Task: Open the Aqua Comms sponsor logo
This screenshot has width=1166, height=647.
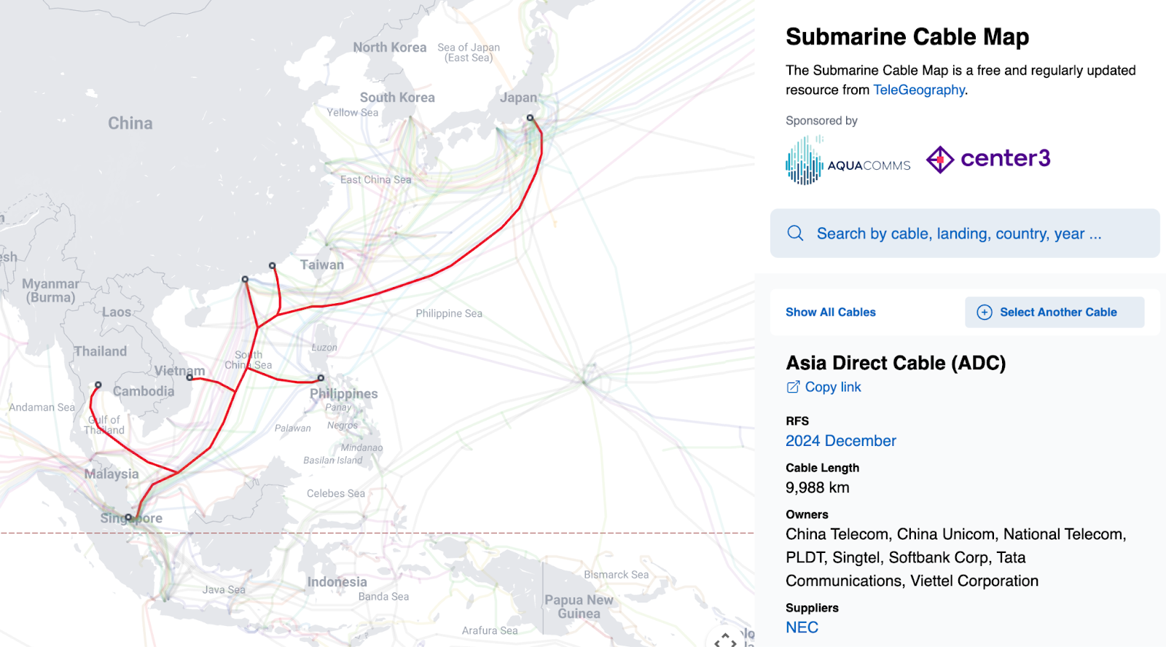Action: (x=848, y=160)
